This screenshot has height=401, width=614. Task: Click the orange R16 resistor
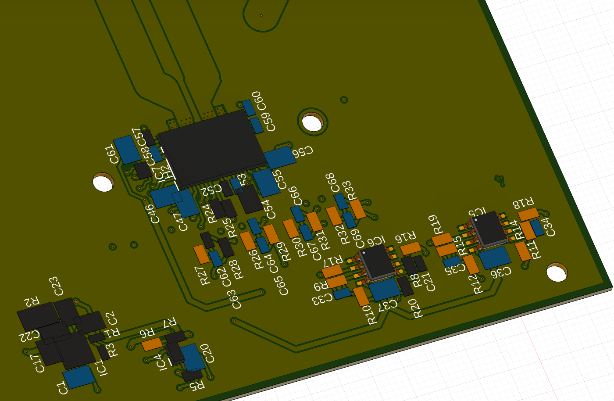click(411, 249)
